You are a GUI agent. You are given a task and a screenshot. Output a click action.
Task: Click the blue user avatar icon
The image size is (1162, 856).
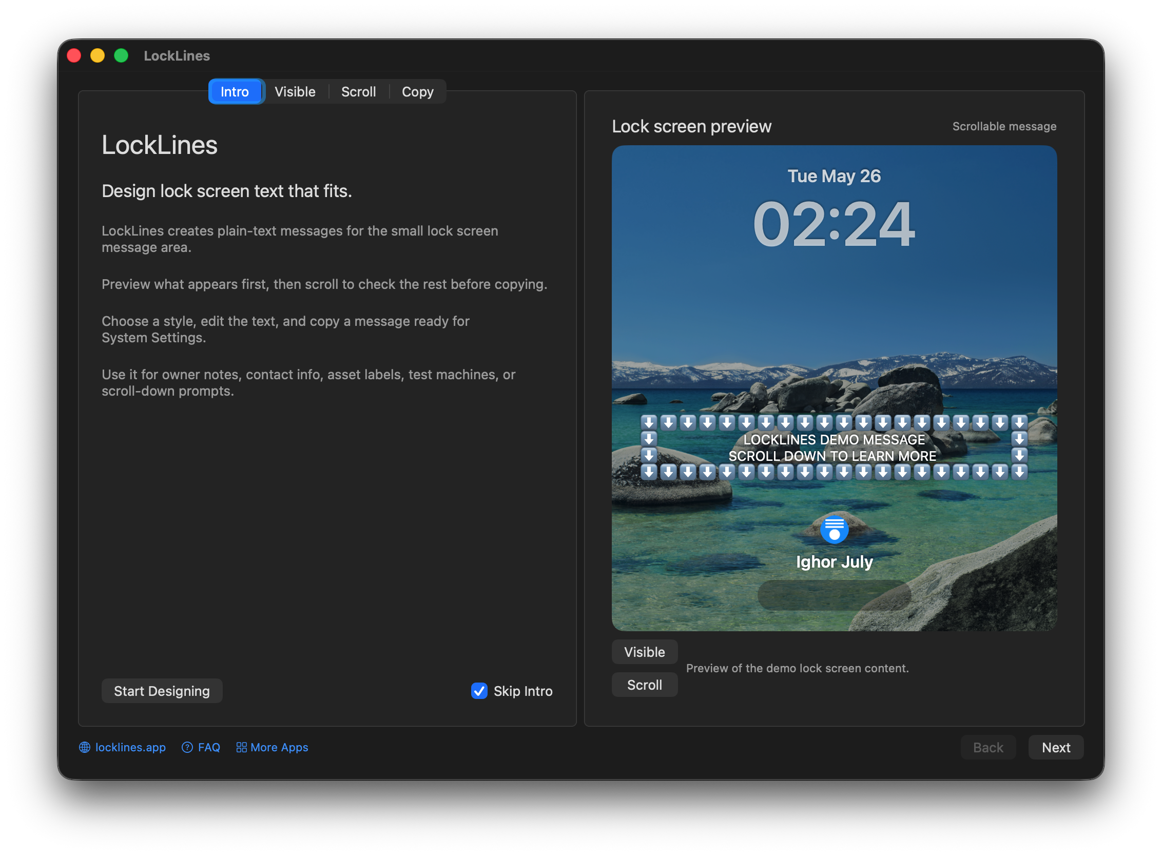click(x=835, y=530)
